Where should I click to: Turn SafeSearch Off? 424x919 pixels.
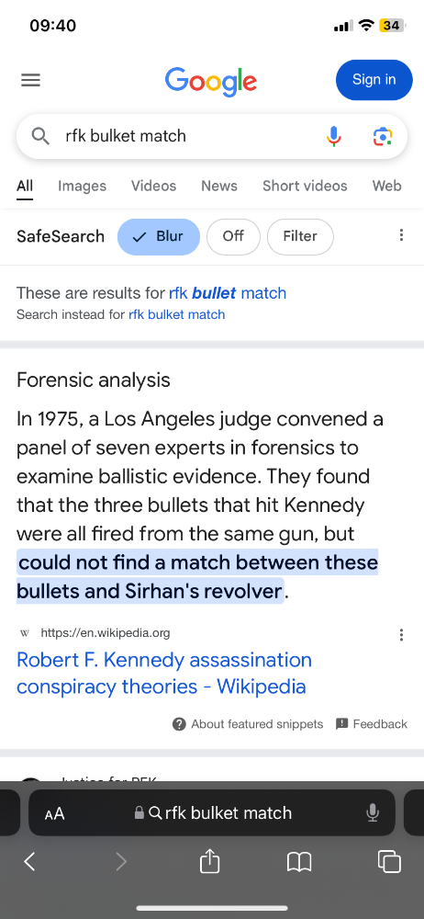(x=233, y=236)
